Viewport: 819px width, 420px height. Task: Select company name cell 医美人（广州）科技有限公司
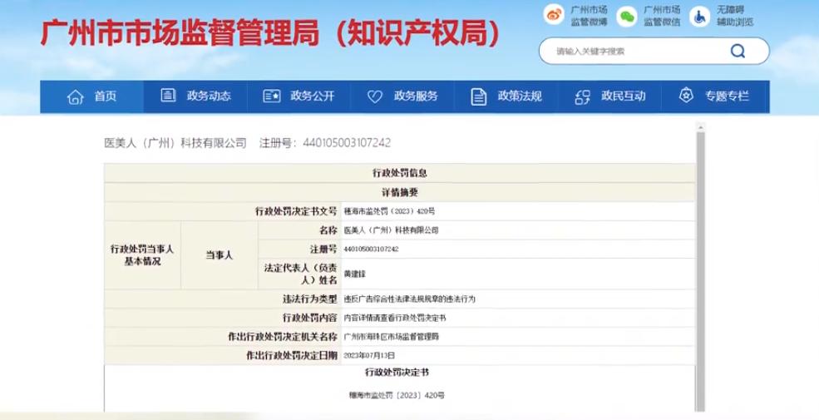(392, 230)
